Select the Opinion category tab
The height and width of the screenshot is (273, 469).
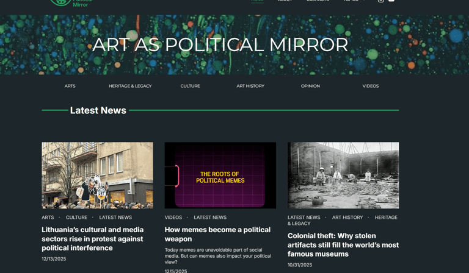pos(310,86)
